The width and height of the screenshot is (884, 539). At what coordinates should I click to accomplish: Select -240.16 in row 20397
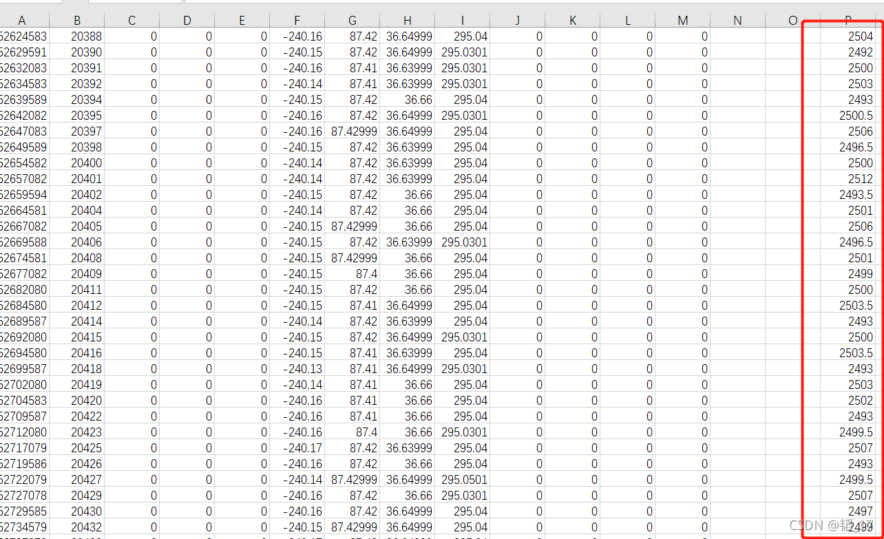[297, 131]
